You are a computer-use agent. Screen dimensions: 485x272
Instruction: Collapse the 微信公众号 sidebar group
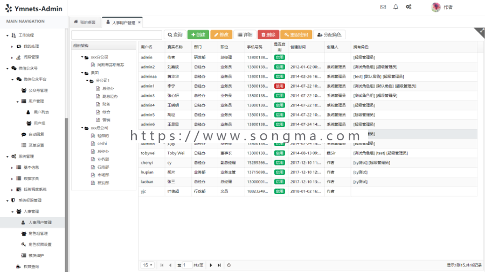(x=8, y=68)
